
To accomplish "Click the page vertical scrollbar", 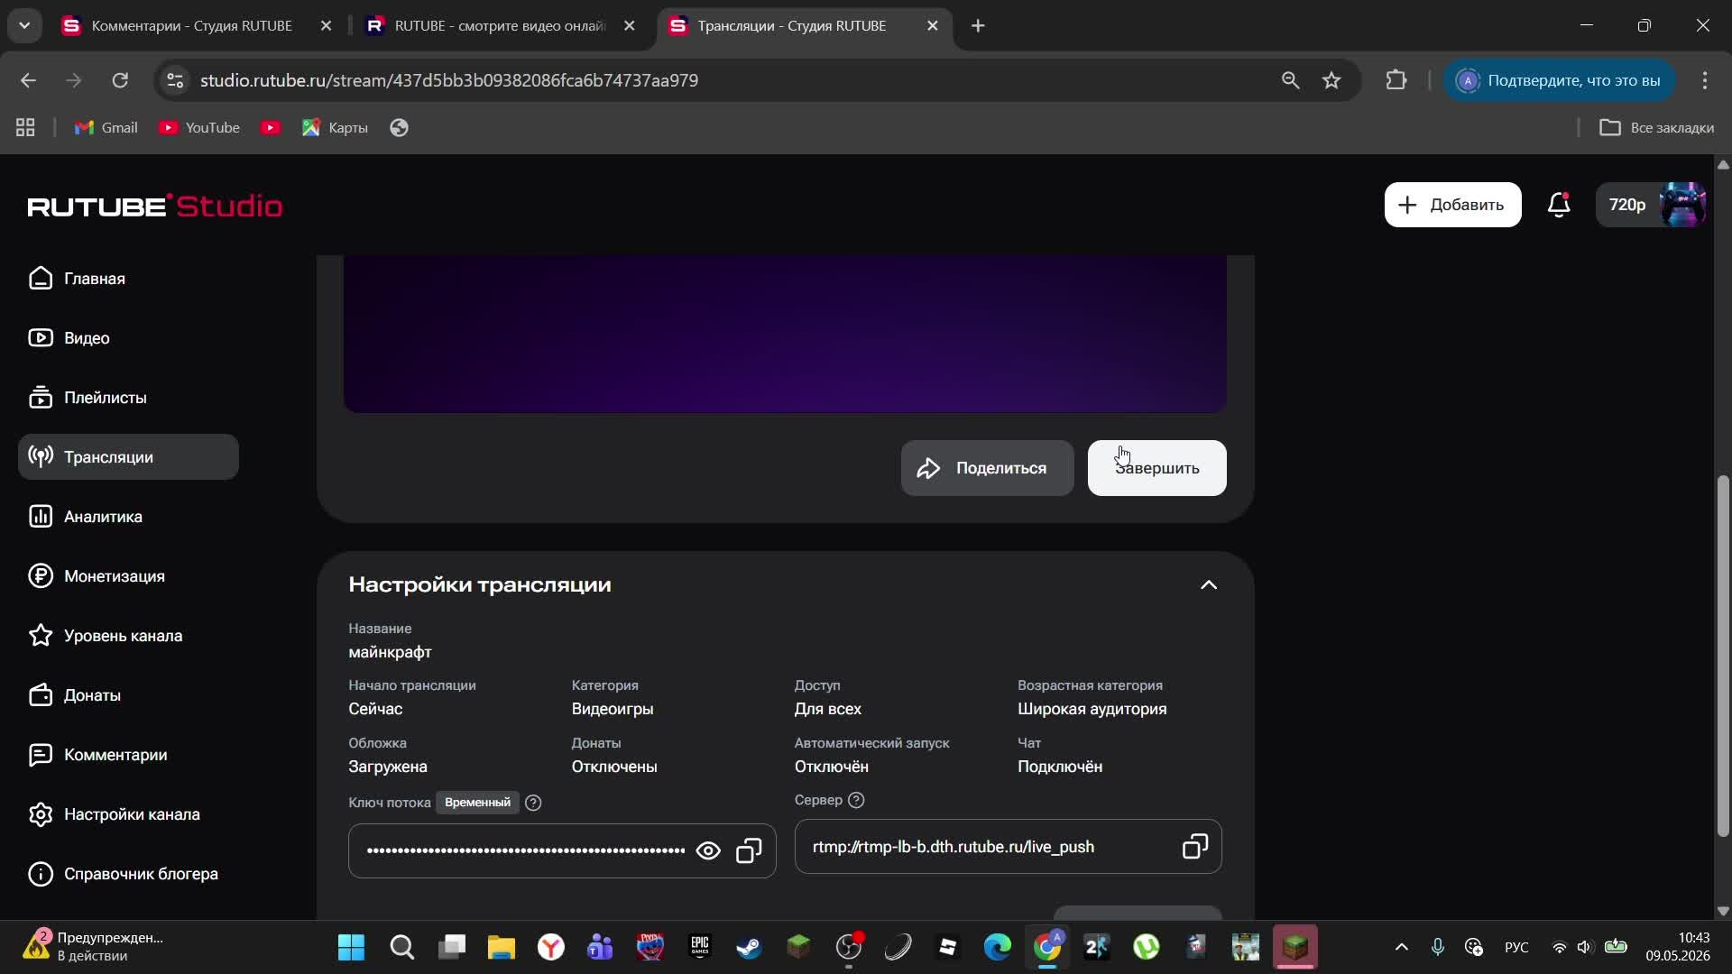I will pyautogui.click(x=1723, y=656).
